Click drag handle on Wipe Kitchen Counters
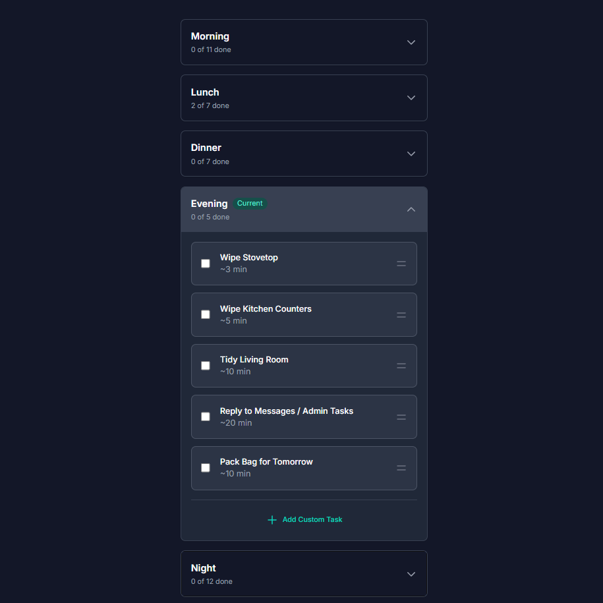This screenshot has width=603, height=603. pos(401,315)
